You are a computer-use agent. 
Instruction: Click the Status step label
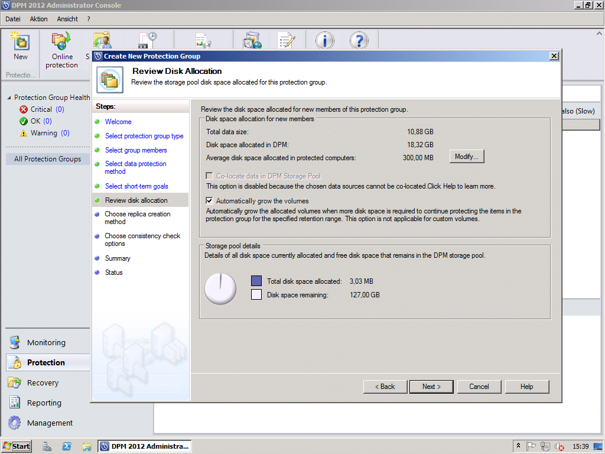tap(114, 273)
